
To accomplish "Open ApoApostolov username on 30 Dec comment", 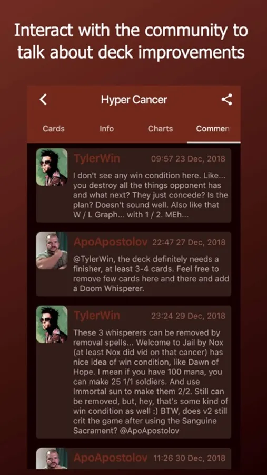I will pos(111,458).
